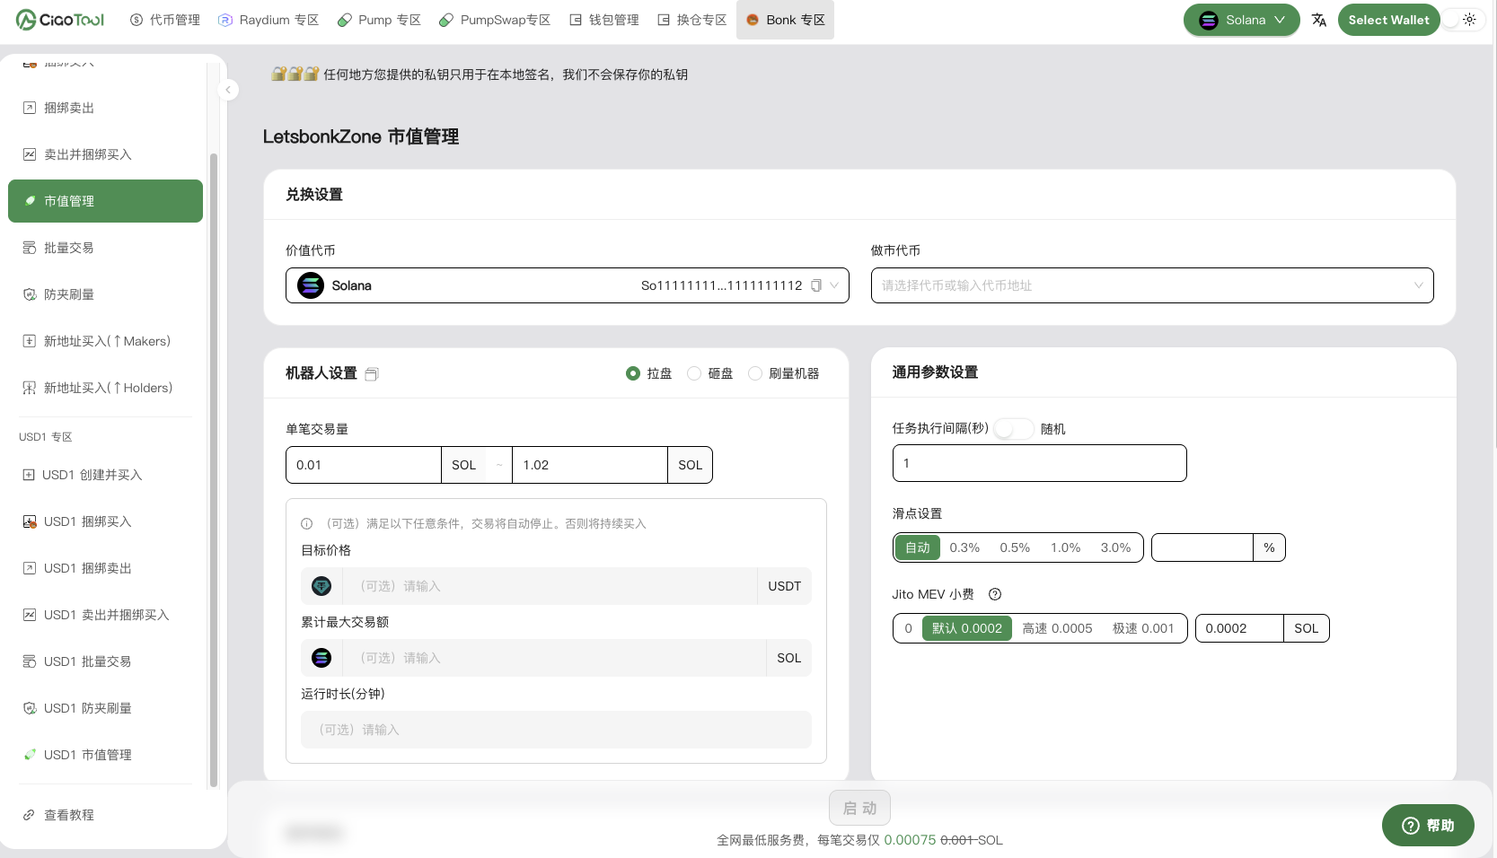The height and width of the screenshot is (858, 1497).
Task: Select the volume bot (刷量机器) radio option
Action: tap(755, 373)
